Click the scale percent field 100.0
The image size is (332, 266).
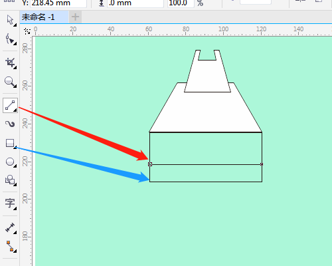coord(181,3)
